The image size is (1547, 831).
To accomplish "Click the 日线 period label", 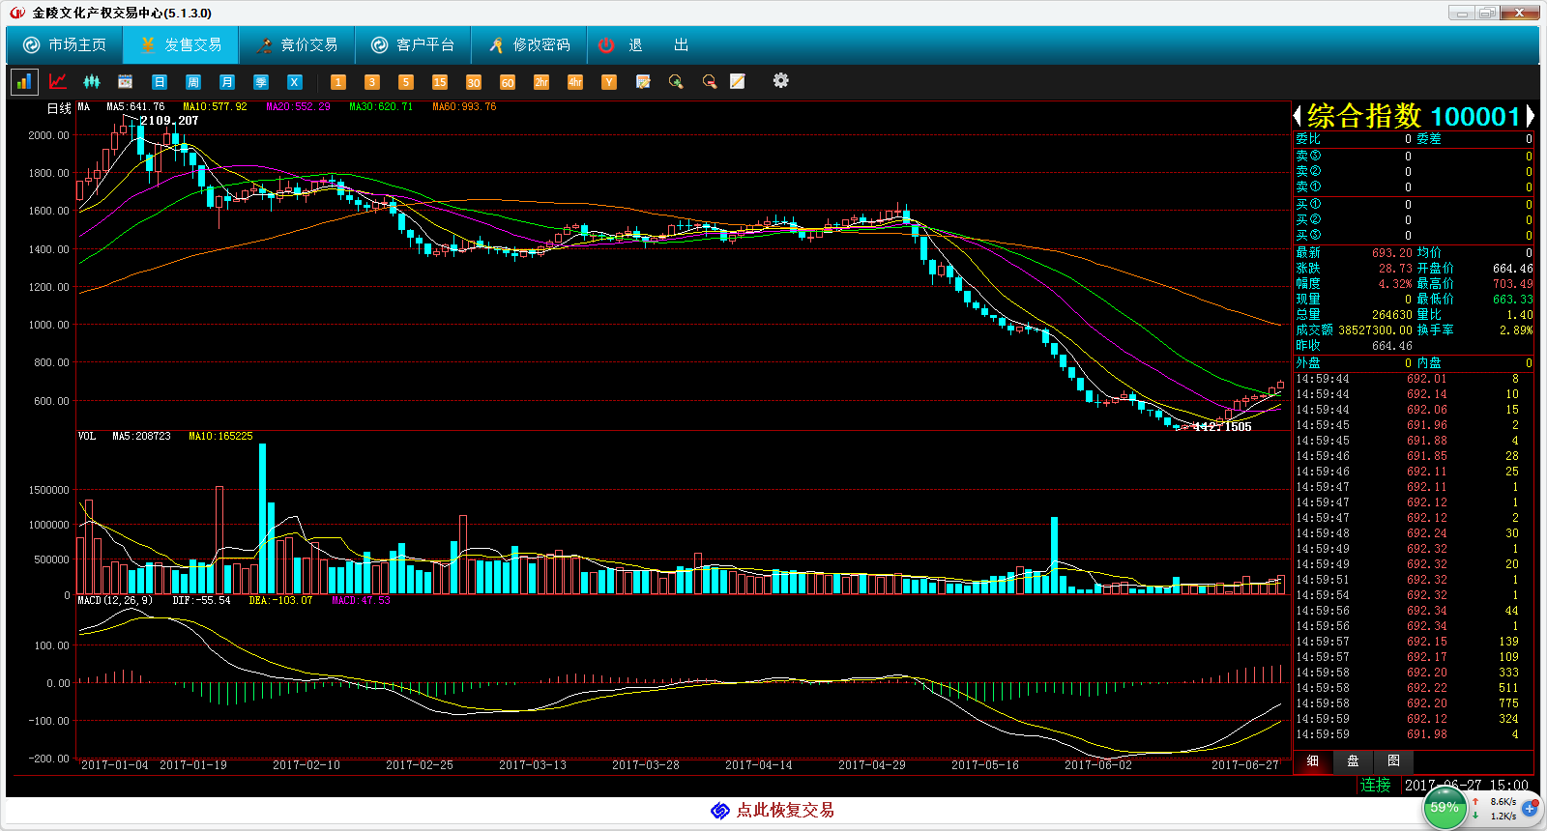I will 59,109.
